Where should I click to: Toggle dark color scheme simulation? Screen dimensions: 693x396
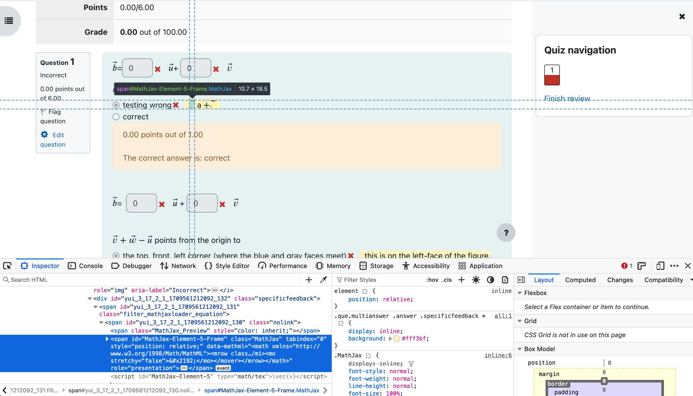click(490, 279)
